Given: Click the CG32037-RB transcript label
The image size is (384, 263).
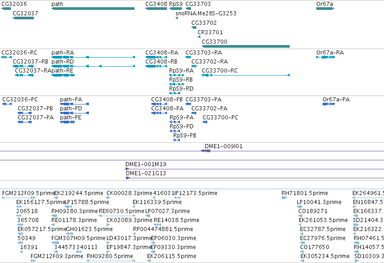Looking at the screenshot, I should 31,62.
